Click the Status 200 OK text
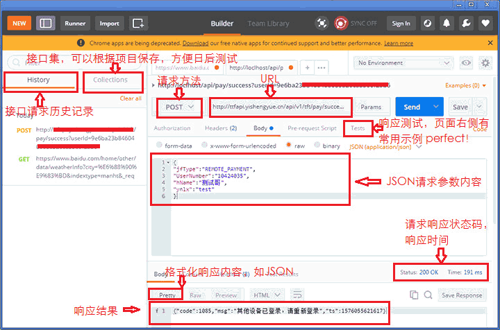Viewport: 500px width, 330px height. click(419, 272)
